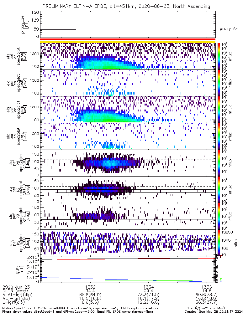This screenshot has width=243, height=313.
Task: Click the 80.6(78.7) MLAT value
Action: [x=206, y=295]
